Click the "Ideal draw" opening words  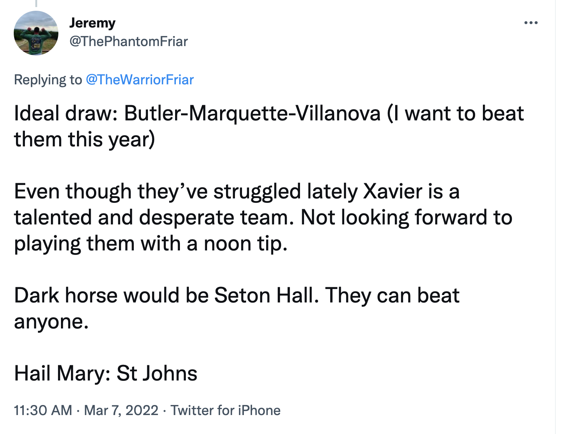[x=65, y=113]
